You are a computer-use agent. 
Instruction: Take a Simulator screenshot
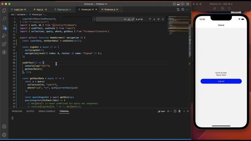[222, 8]
